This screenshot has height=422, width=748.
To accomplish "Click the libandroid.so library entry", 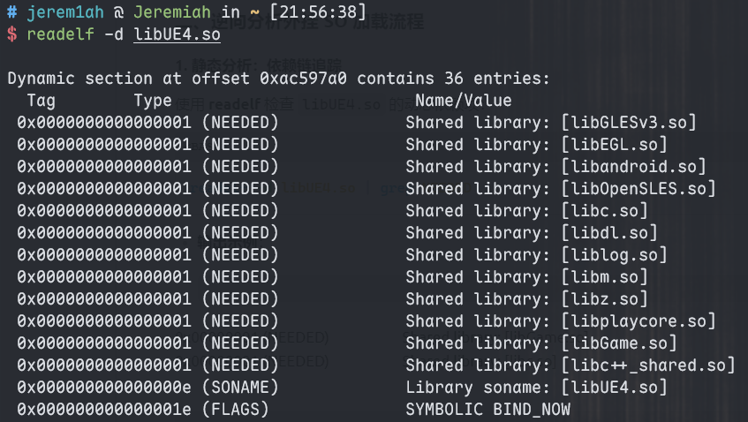I will click(x=633, y=166).
